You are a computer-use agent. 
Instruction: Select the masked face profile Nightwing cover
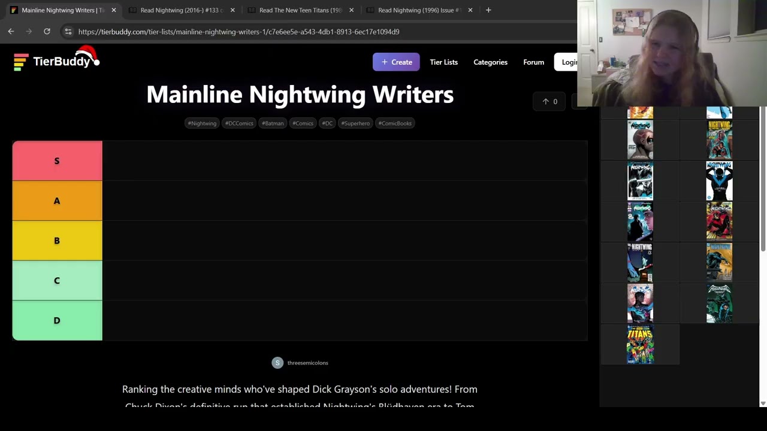pyautogui.click(x=640, y=140)
